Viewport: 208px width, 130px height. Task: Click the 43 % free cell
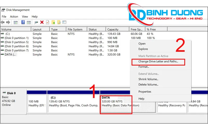click(x=150, y=34)
